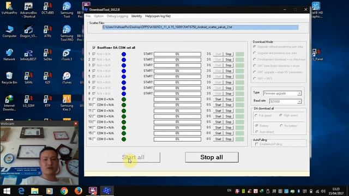
Task: Click the green status circle on row 9
Action: [124, 99]
